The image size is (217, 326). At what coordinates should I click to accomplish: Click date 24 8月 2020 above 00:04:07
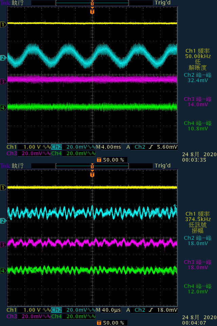199,317
